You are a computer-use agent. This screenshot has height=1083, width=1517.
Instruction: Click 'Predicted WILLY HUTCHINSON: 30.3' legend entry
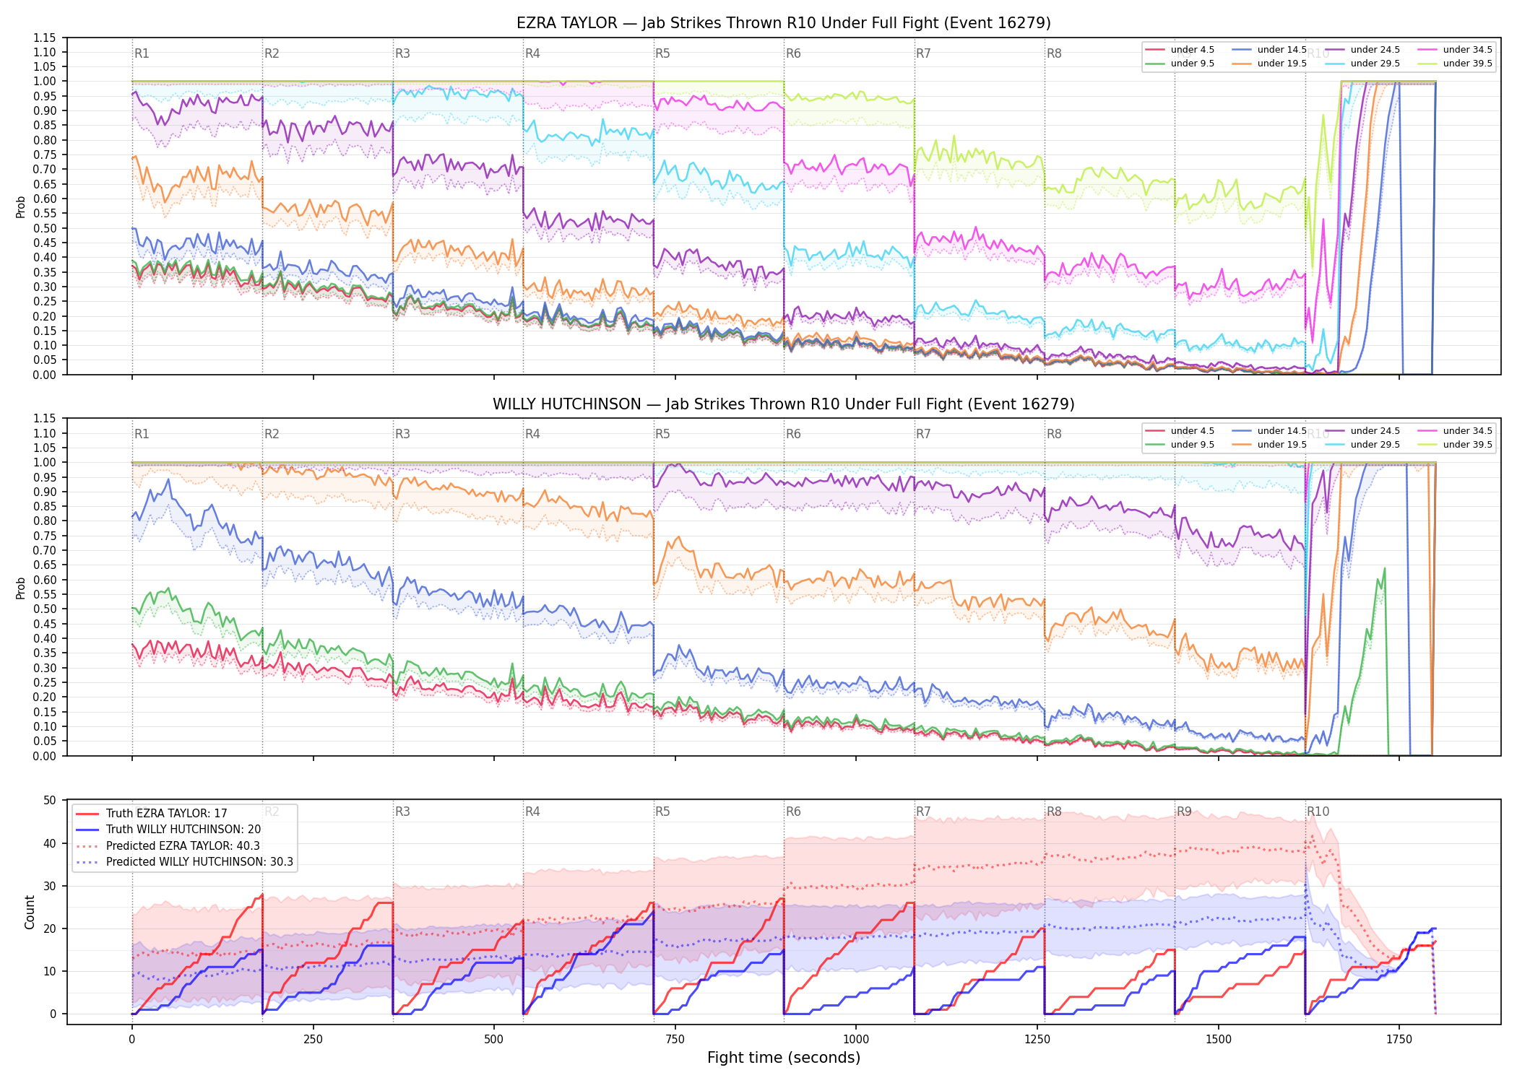pyautogui.click(x=184, y=862)
